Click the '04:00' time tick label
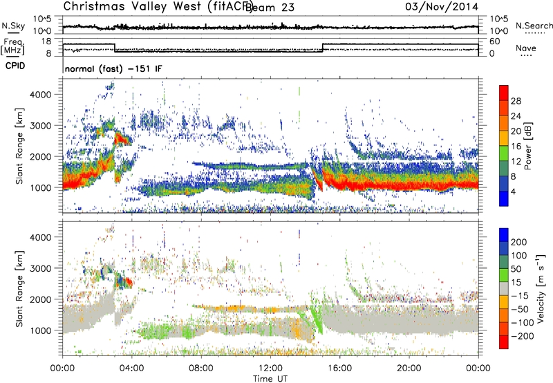553x383 pixels. pyautogui.click(x=131, y=368)
